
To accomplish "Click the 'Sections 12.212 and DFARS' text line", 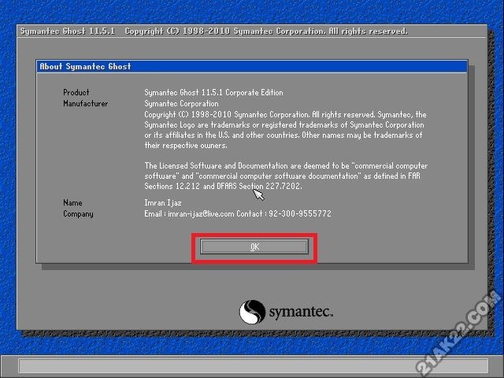I will [x=223, y=186].
